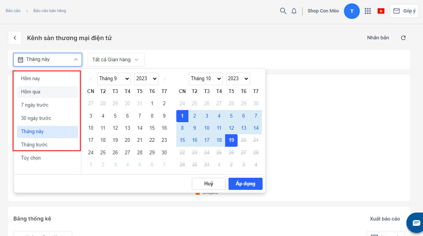Screen dimensions: 423x236
Task: Expand the Tháng này date range dropdown
Action: (48, 59)
